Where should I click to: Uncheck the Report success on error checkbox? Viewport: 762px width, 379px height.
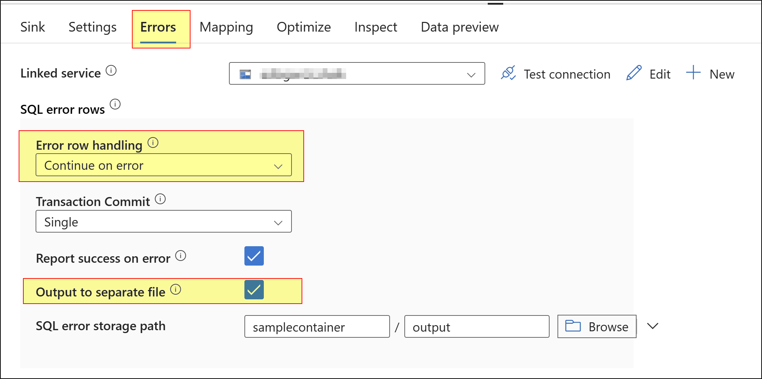coord(254,256)
